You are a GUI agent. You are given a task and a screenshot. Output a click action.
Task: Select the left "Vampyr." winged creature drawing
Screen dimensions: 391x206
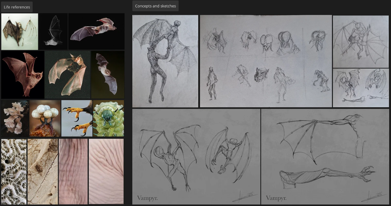click(x=196, y=156)
